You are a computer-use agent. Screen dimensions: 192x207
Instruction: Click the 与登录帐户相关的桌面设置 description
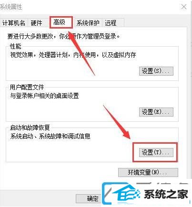44,96
